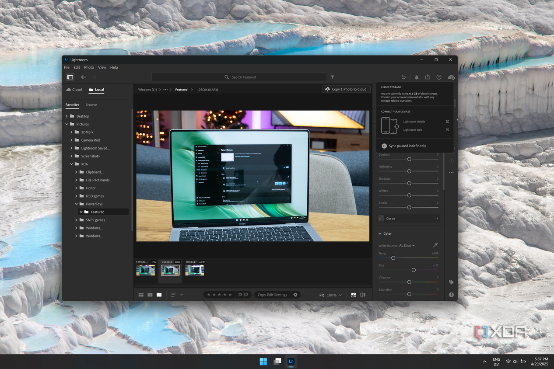Switch to the Cloud tab
Screen dimensions: 554x369
pos(74,90)
